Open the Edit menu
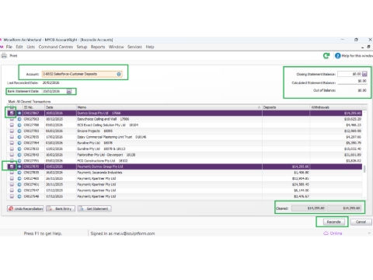 click(x=19, y=47)
